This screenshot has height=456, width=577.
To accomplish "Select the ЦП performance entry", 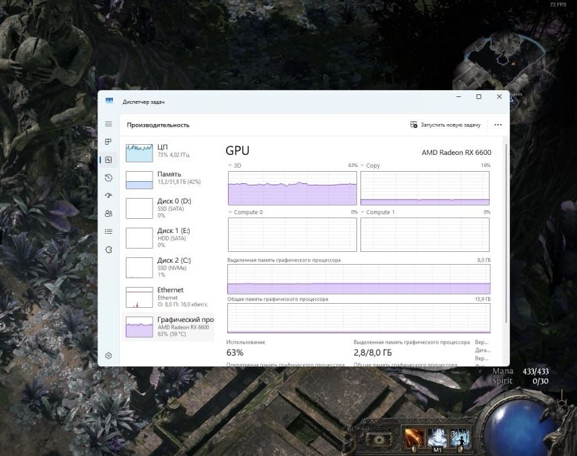I will pyautogui.click(x=168, y=153).
